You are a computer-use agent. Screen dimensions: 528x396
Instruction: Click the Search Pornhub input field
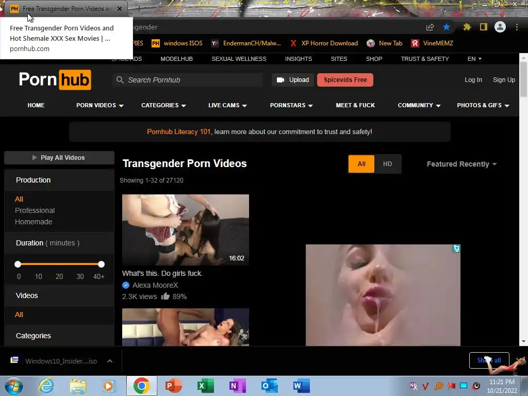click(x=187, y=80)
